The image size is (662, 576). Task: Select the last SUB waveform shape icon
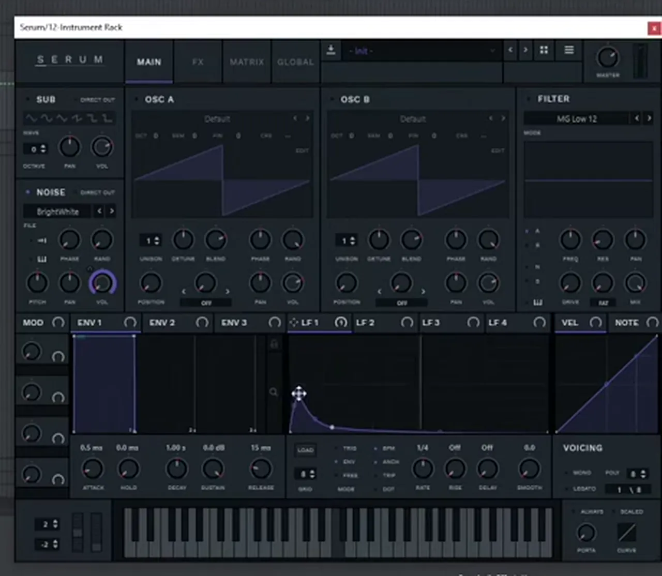[107, 118]
